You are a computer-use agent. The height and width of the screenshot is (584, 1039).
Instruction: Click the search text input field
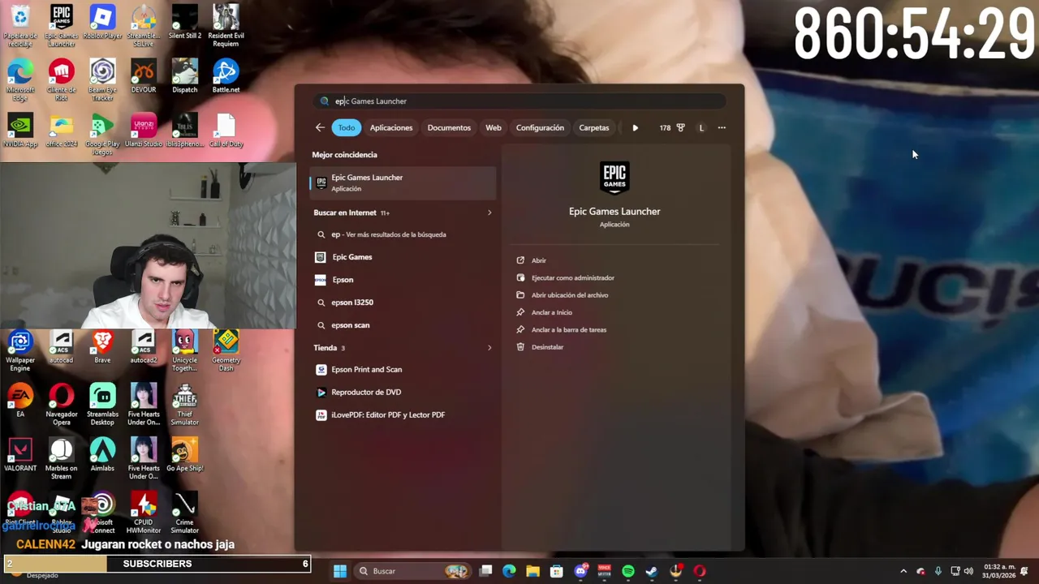[519, 101]
